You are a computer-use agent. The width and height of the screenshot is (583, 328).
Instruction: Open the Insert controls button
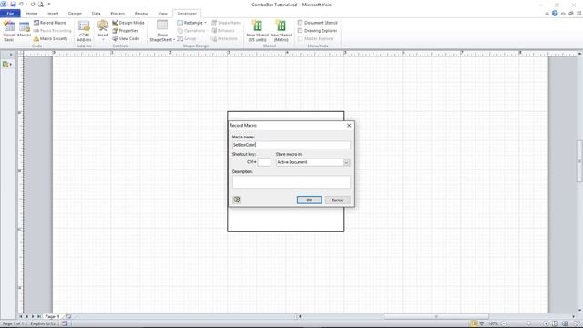click(x=103, y=30)
